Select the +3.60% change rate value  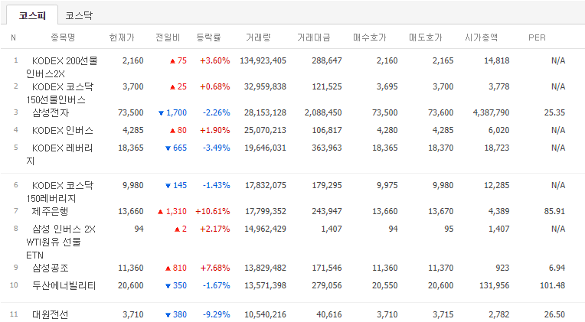point(215,60)
